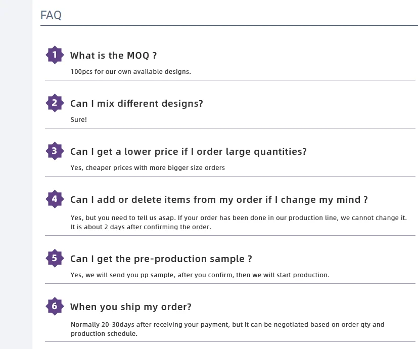Click the purple number 6 badge
This screenshot has width=418, height=349.
[55, 306]
